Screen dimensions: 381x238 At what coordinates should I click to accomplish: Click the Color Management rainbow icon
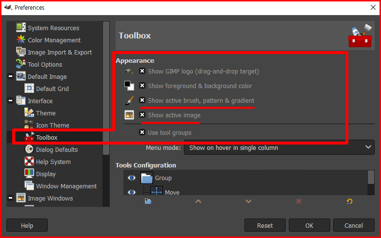[21, 39]
